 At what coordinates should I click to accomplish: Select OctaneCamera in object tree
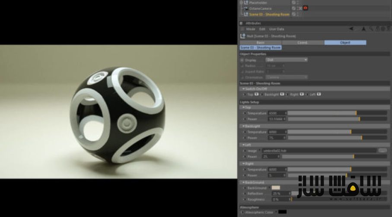pos(260,9)
